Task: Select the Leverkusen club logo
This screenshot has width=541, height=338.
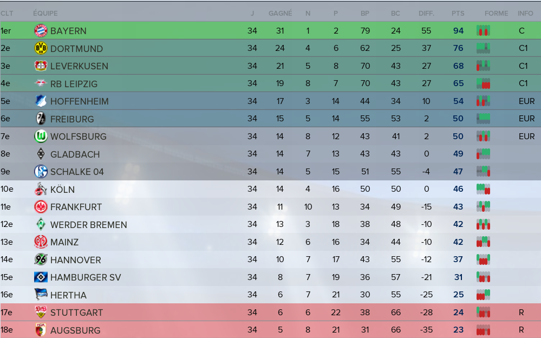Action: coord(41,66)
